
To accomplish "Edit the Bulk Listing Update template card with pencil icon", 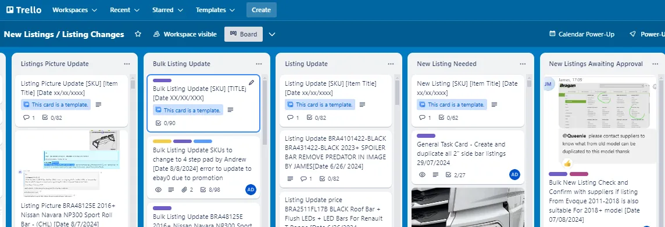I will pos(252,83).
